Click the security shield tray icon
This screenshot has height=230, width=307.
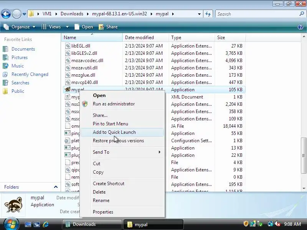pos(246,223)
